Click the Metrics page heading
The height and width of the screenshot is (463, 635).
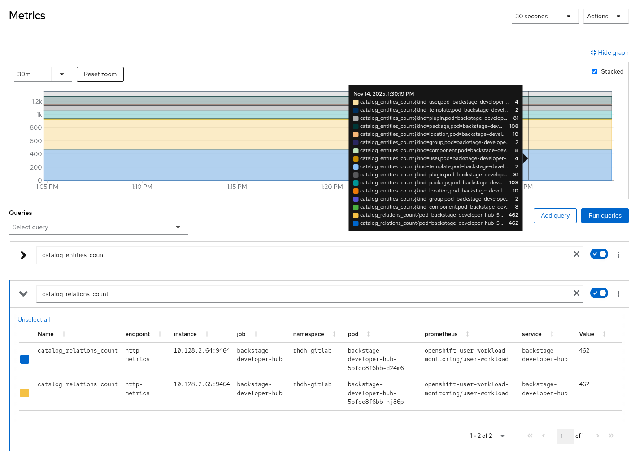click(27, 15)
